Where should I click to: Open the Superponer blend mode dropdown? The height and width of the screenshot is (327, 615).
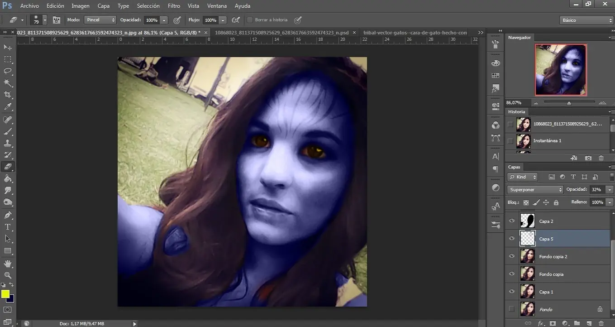click(x=535, y=190)
